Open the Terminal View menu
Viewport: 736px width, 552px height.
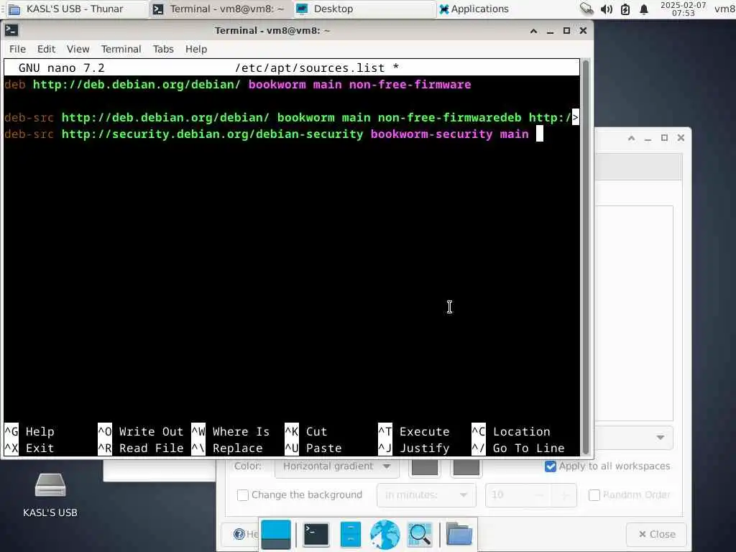(x=78, y=49)
